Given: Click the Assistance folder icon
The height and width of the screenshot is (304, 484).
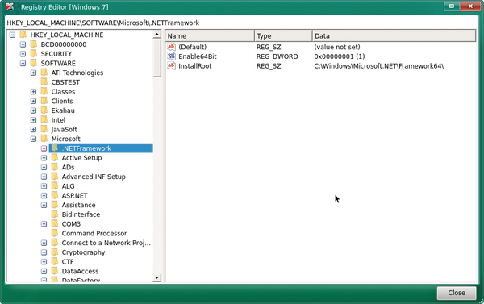Looking at the screenshot, I should click(x=55, y=205).
